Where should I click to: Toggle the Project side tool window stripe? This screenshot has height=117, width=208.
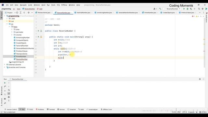[1, 15]
